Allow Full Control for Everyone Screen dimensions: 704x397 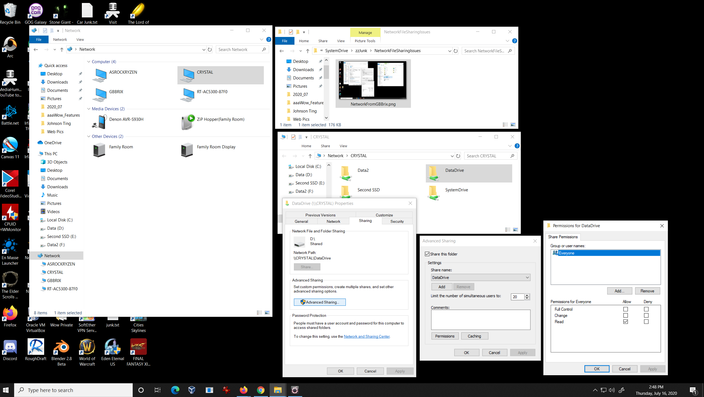coord(626,309)
